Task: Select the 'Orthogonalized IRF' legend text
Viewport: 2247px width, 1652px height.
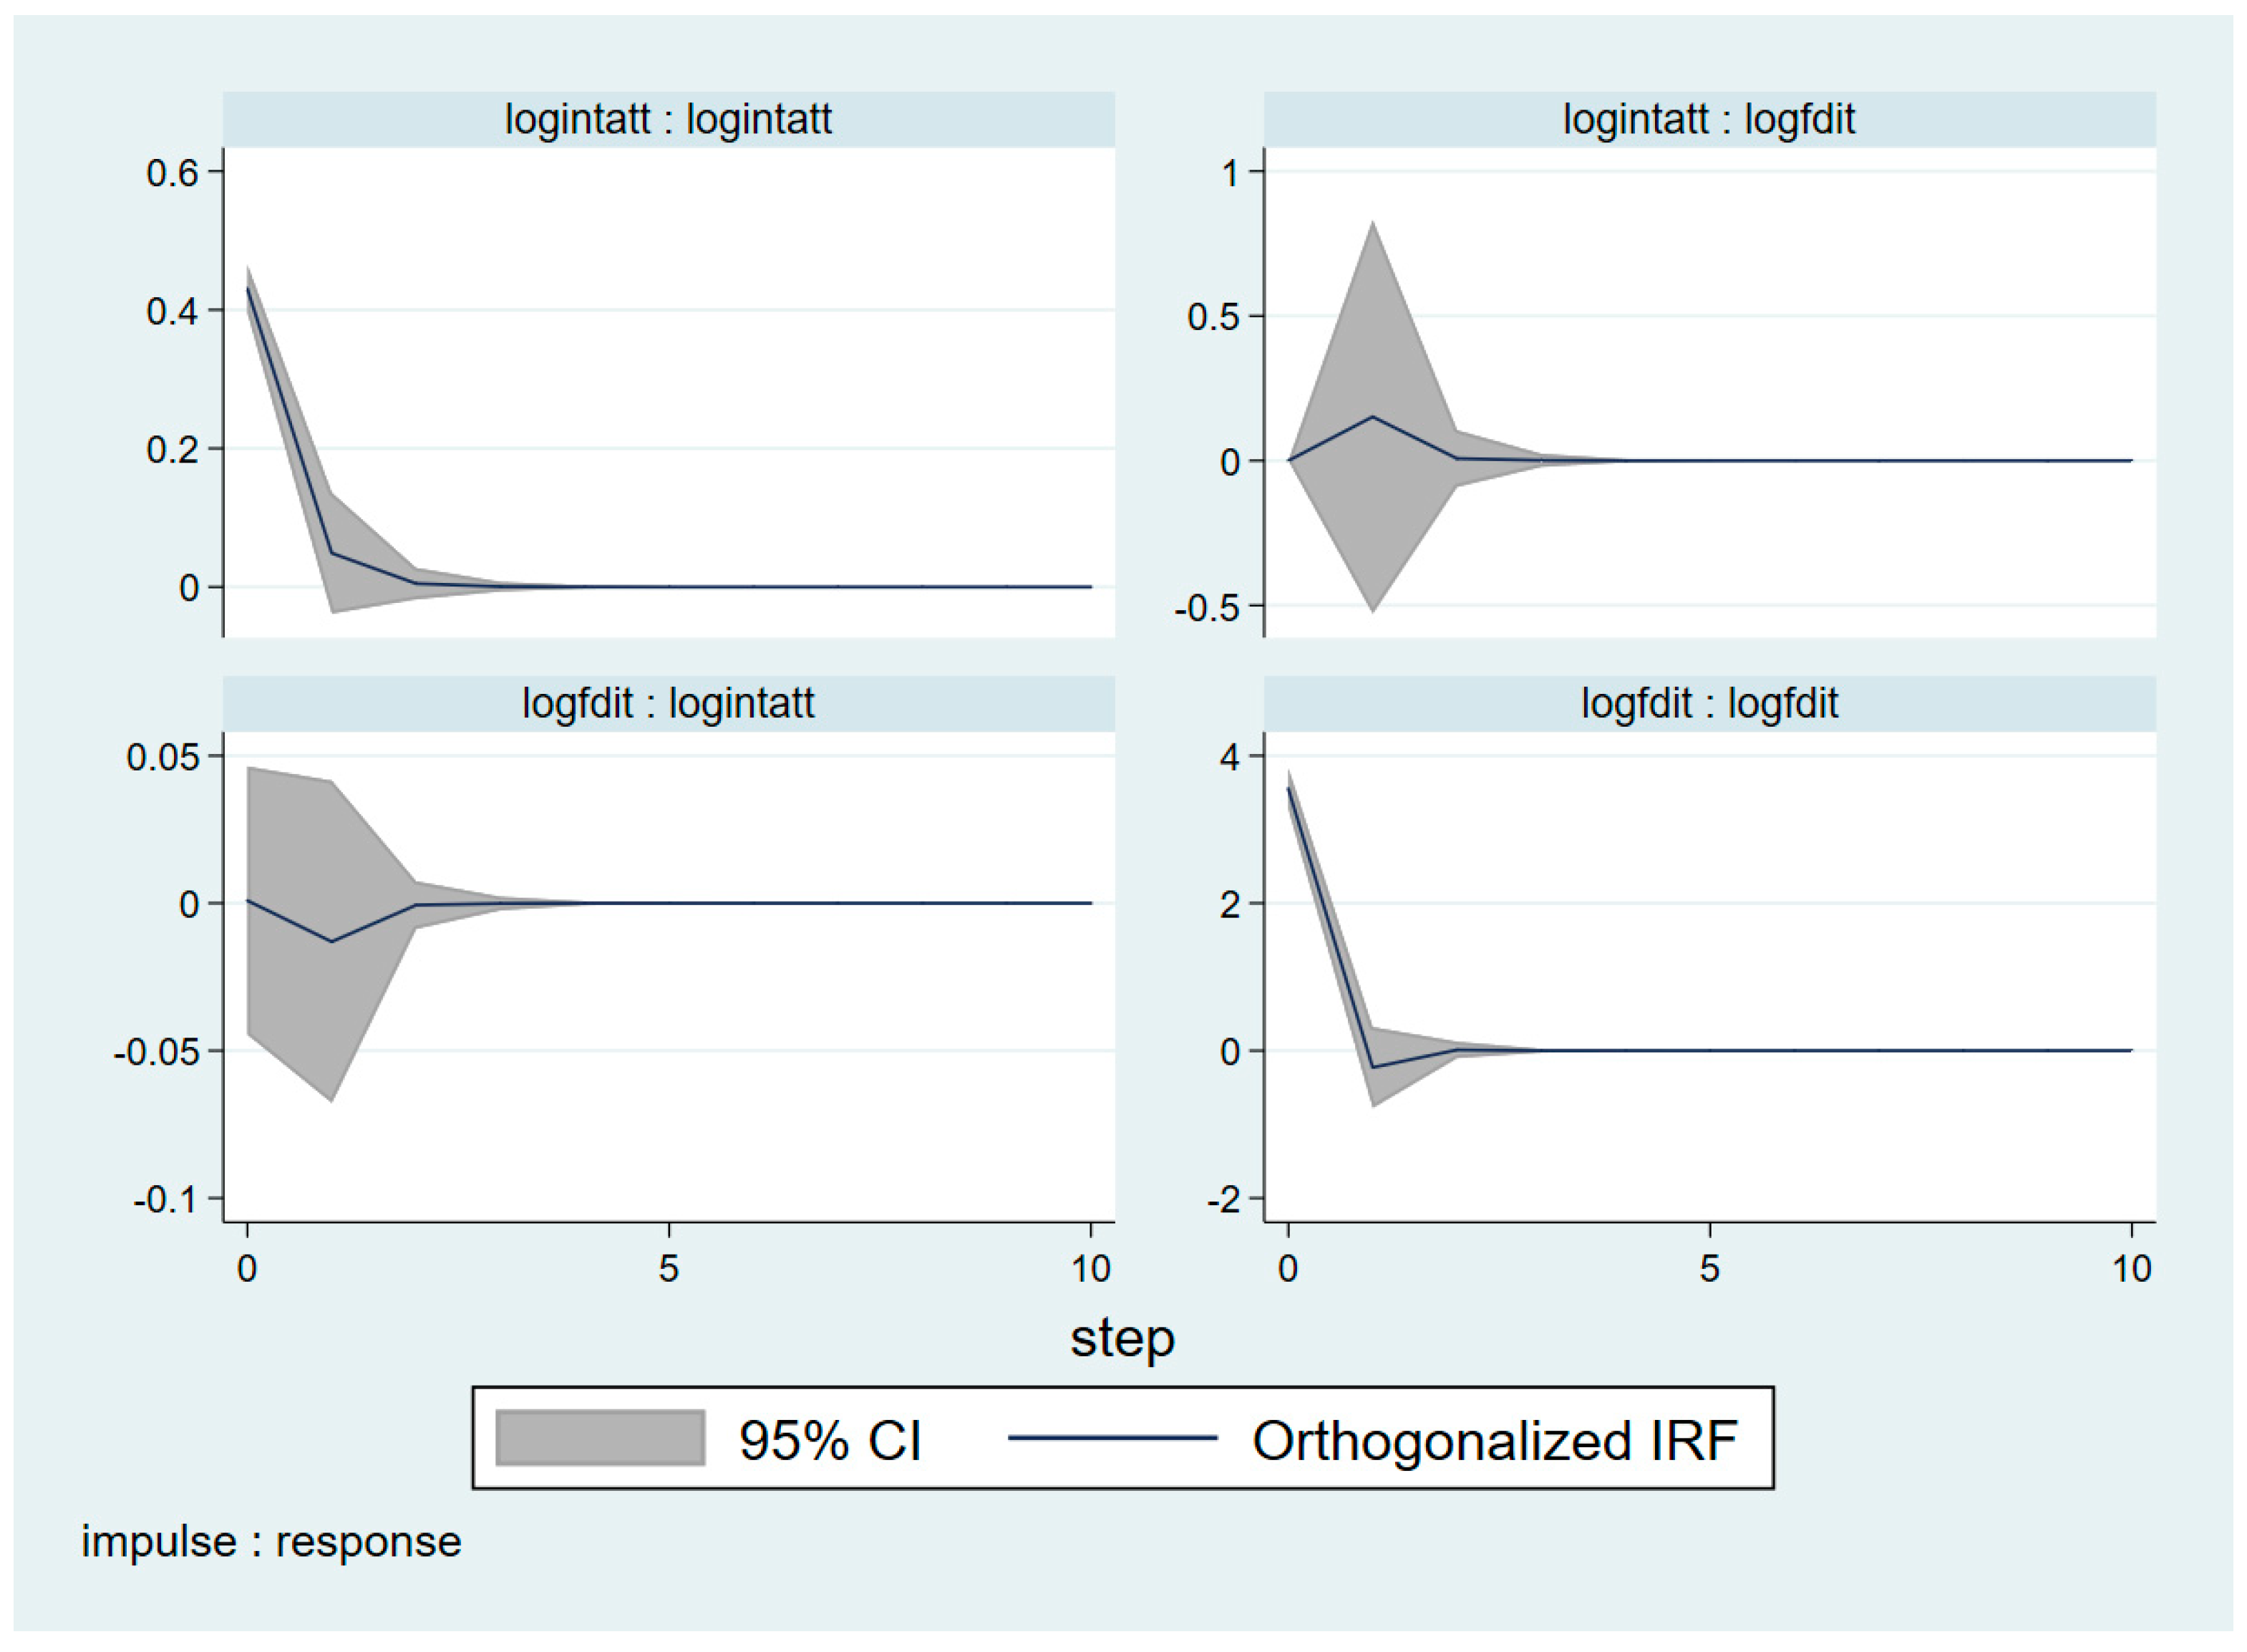Action: [1495, 1441]
